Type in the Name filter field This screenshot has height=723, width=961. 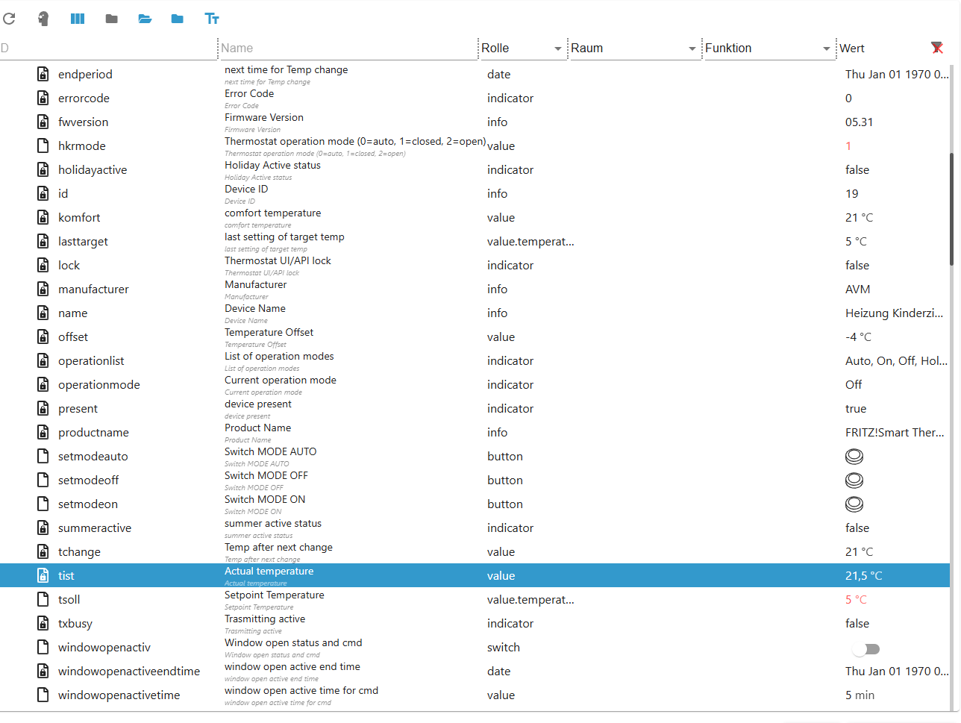336,48
